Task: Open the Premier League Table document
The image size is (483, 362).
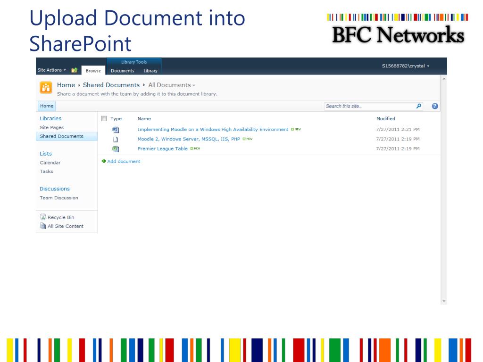Action: click(x=162, y=148)
